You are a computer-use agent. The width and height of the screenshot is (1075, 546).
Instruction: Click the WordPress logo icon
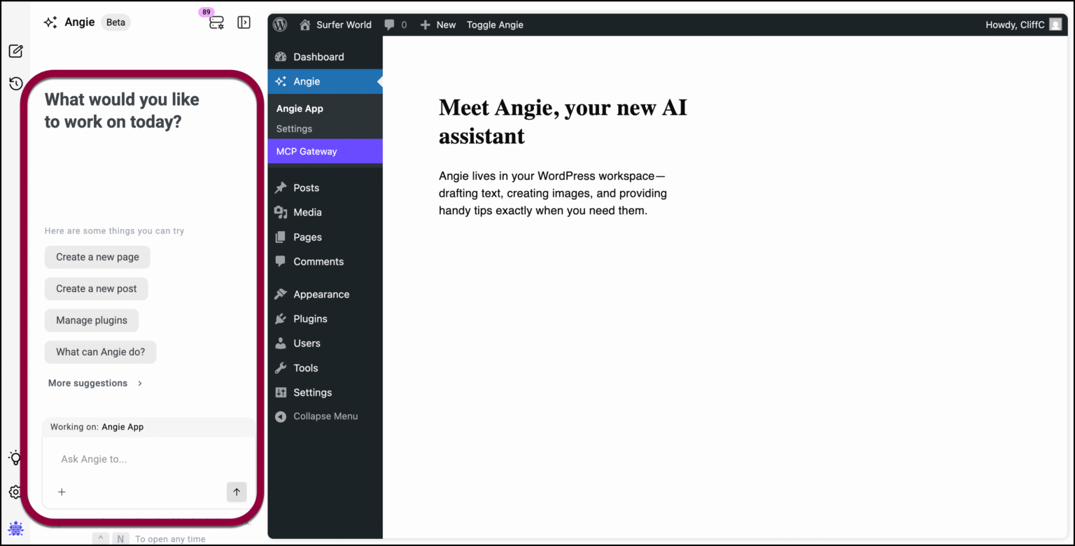click(x=280, y=24)
